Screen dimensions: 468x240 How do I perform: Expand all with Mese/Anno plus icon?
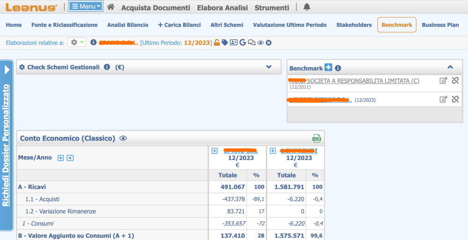(x=60, y=158)
